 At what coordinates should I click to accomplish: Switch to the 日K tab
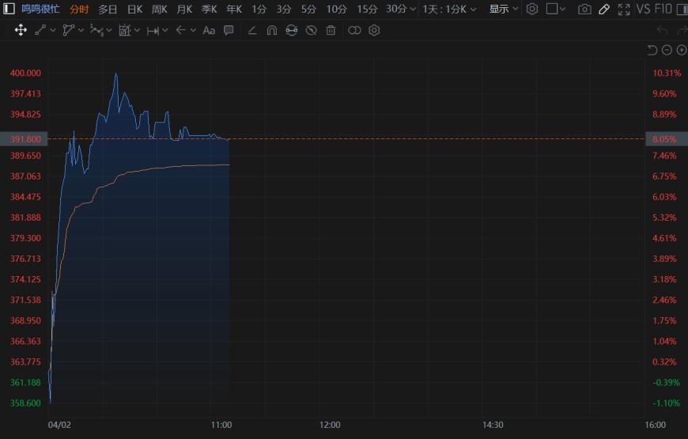pos(134,9)
